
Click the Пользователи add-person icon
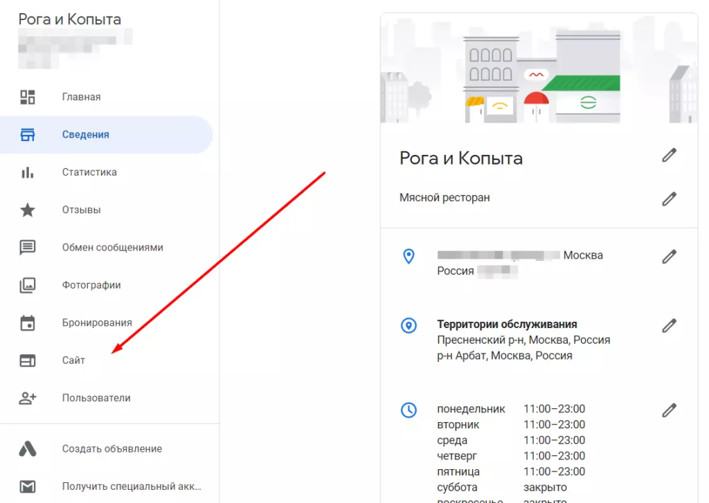[x=29, y=397]
